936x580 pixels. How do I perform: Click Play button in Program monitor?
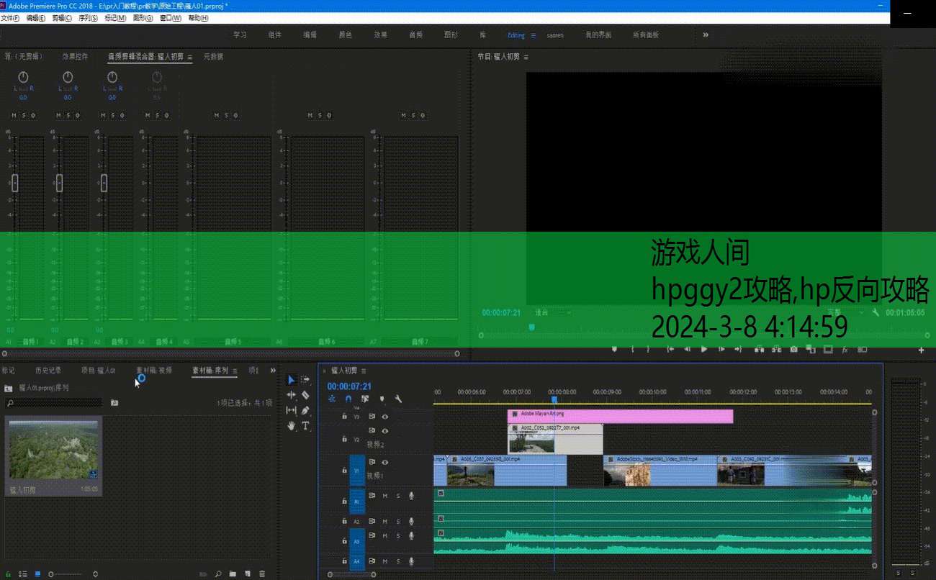704,349
